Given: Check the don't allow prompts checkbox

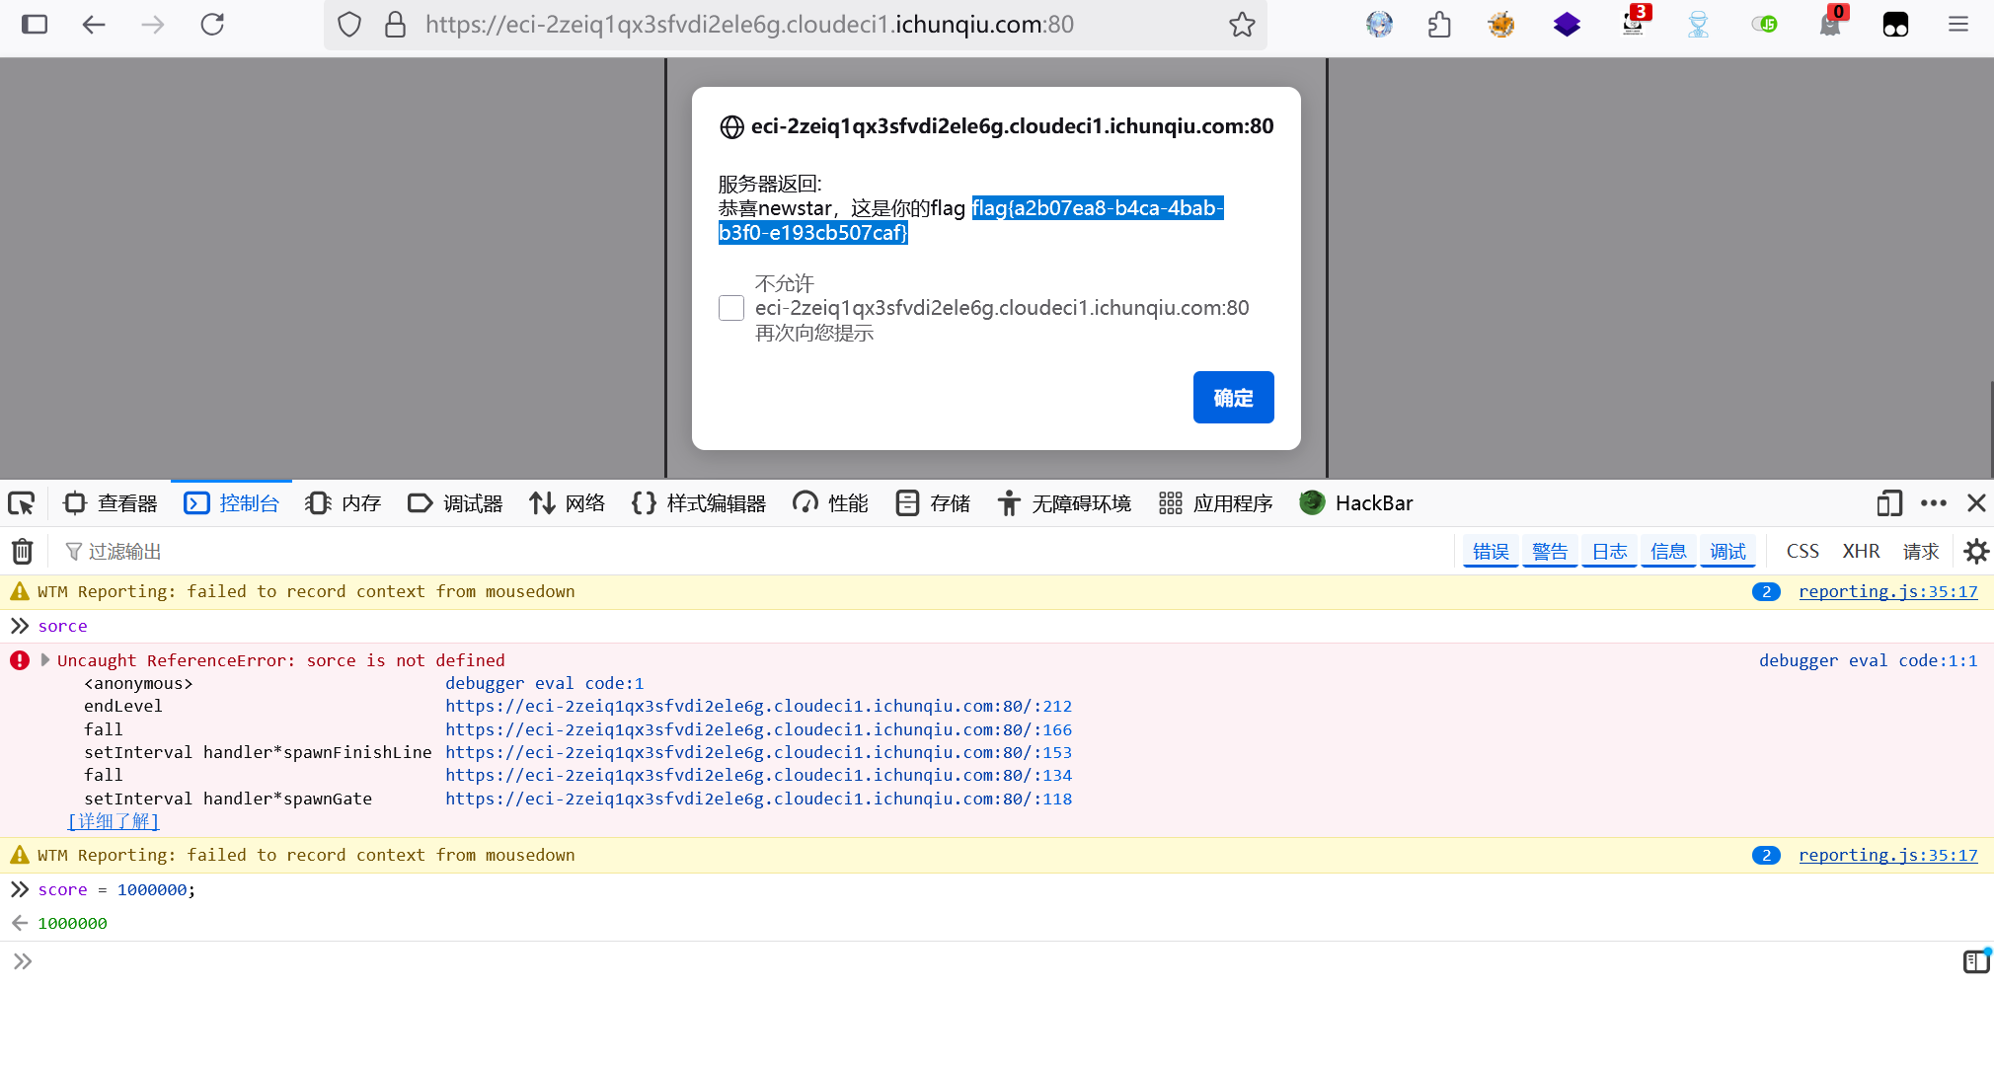Looking at the screenshot, I should (731, 308).
